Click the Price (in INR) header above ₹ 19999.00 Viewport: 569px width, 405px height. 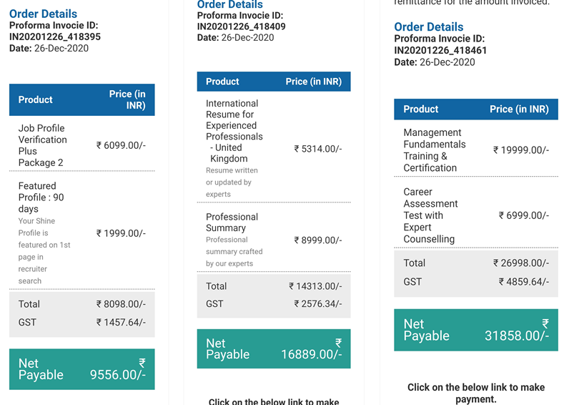point(519,109)
